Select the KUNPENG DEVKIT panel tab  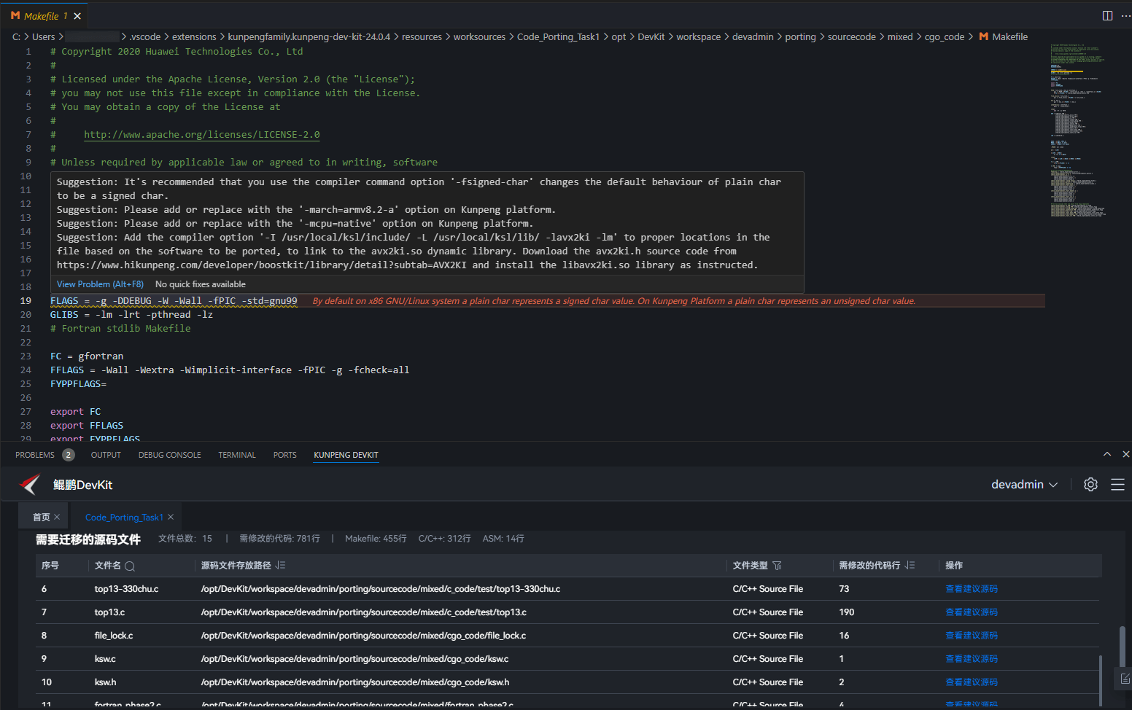click(x=346, y=455)
